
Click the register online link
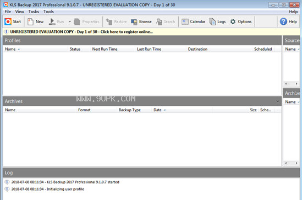pyautogui.click(x=127, y=32)
